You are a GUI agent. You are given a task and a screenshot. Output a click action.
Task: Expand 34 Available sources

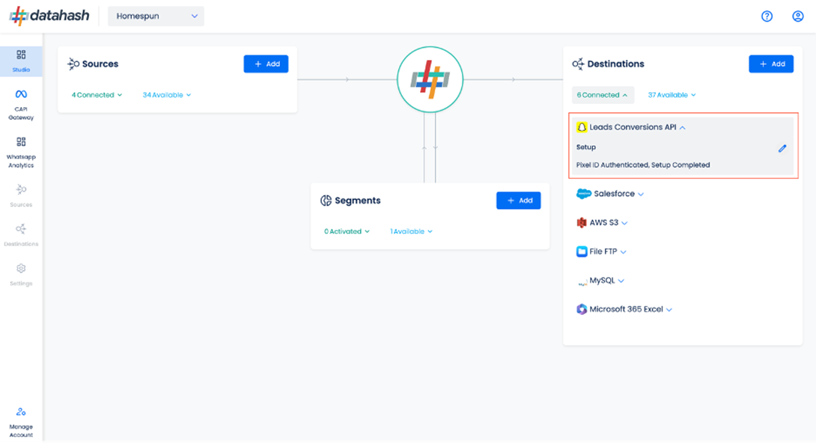click(x=166, y=94)
